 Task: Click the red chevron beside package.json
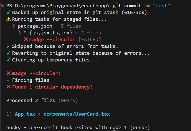click(x=14, y=26)
